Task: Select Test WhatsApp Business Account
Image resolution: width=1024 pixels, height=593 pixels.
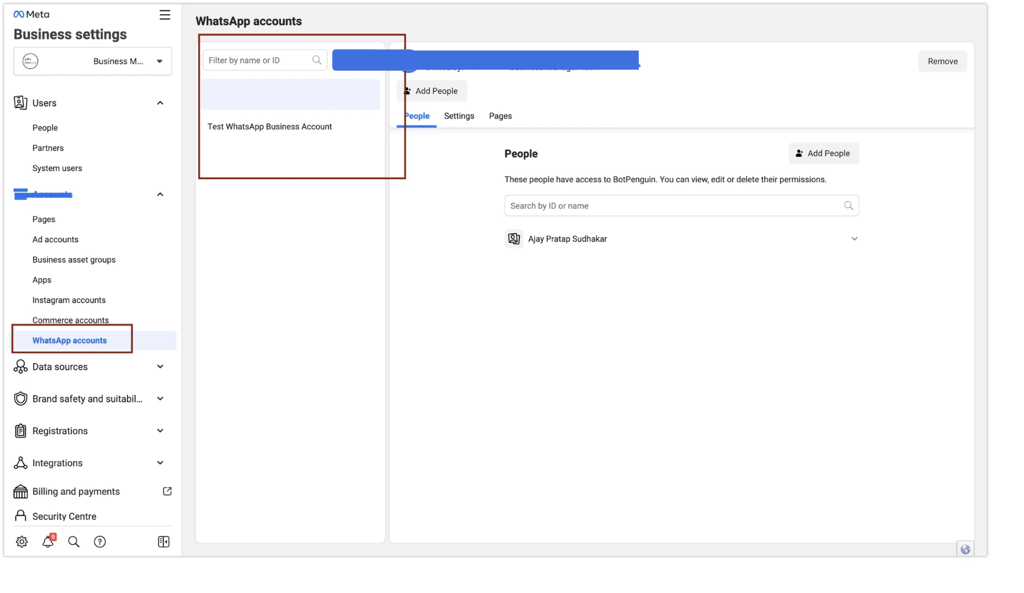Action: click(x=269, y=127)
